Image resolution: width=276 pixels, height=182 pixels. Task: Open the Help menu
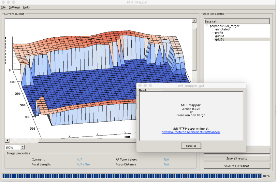(x=26, y=7)
